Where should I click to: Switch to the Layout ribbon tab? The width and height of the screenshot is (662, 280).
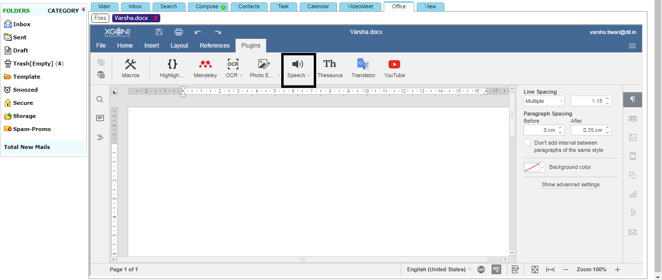pos(179,46)
